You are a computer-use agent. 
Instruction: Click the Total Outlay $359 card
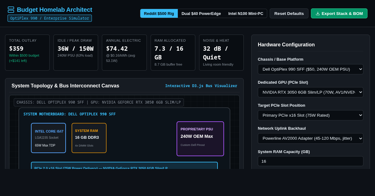[x=27, y=53]
